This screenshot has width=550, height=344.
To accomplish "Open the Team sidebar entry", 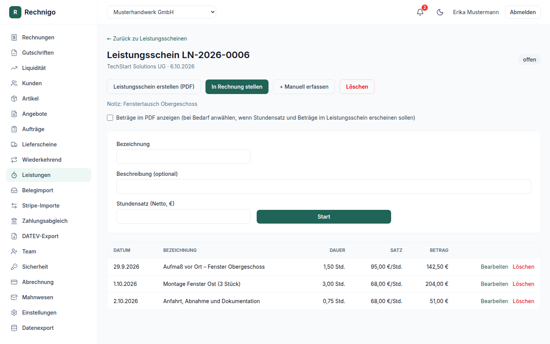I will [x=49, y=252].
